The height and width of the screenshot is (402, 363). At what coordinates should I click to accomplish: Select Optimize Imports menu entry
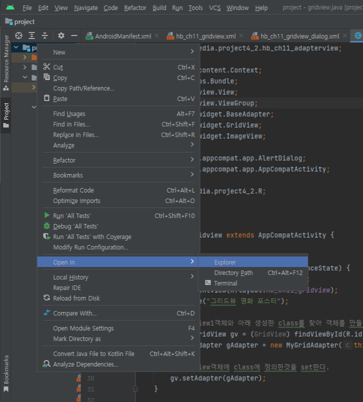click(118, 200)
